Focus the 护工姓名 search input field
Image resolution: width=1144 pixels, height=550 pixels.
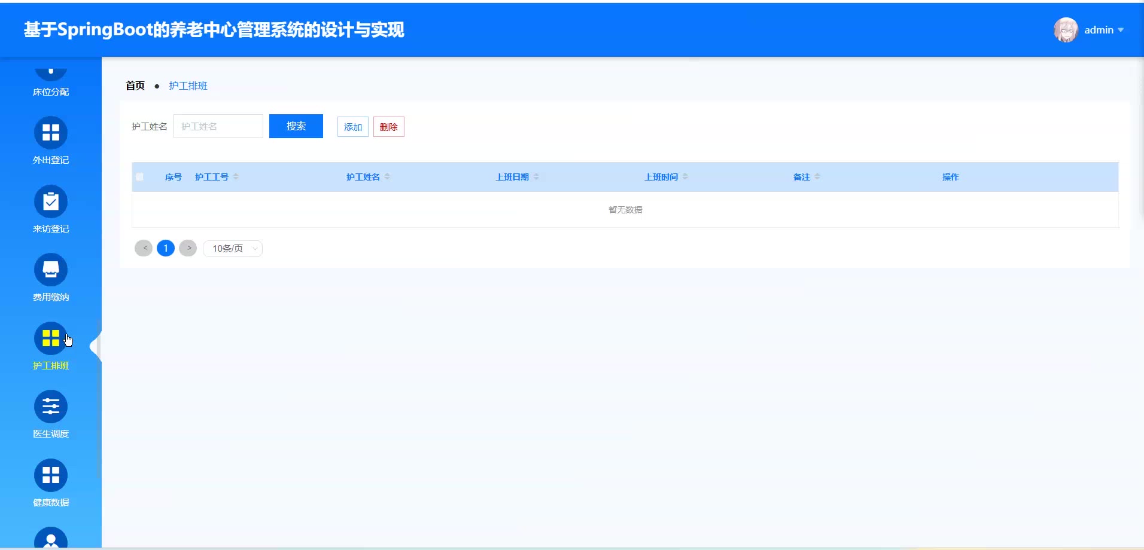pos(218,126)
